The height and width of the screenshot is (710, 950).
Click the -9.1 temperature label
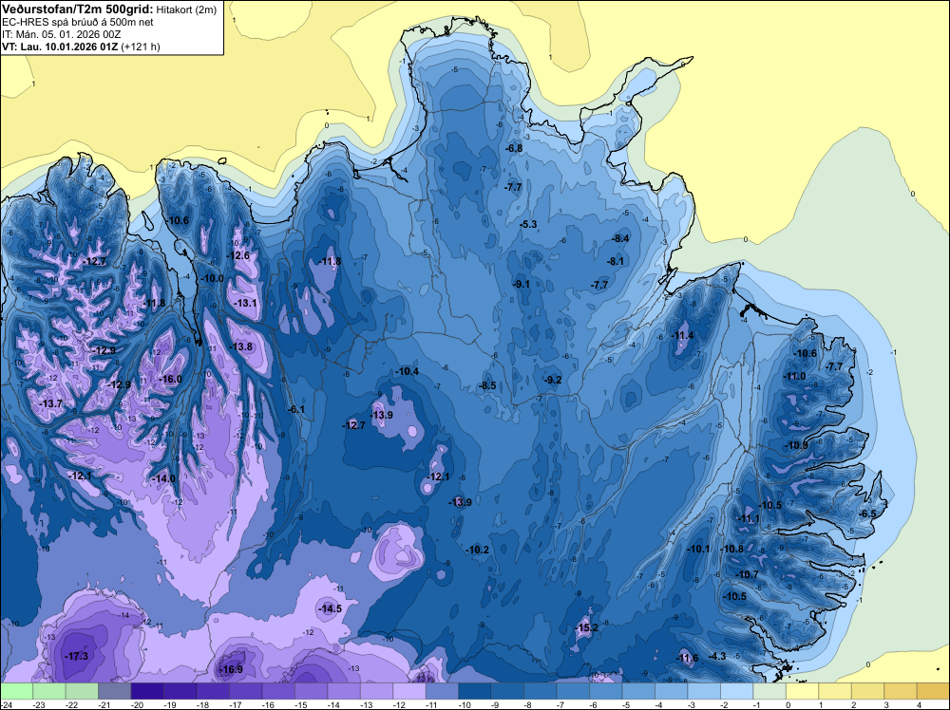pyautogui.click(x=521, y=284)
